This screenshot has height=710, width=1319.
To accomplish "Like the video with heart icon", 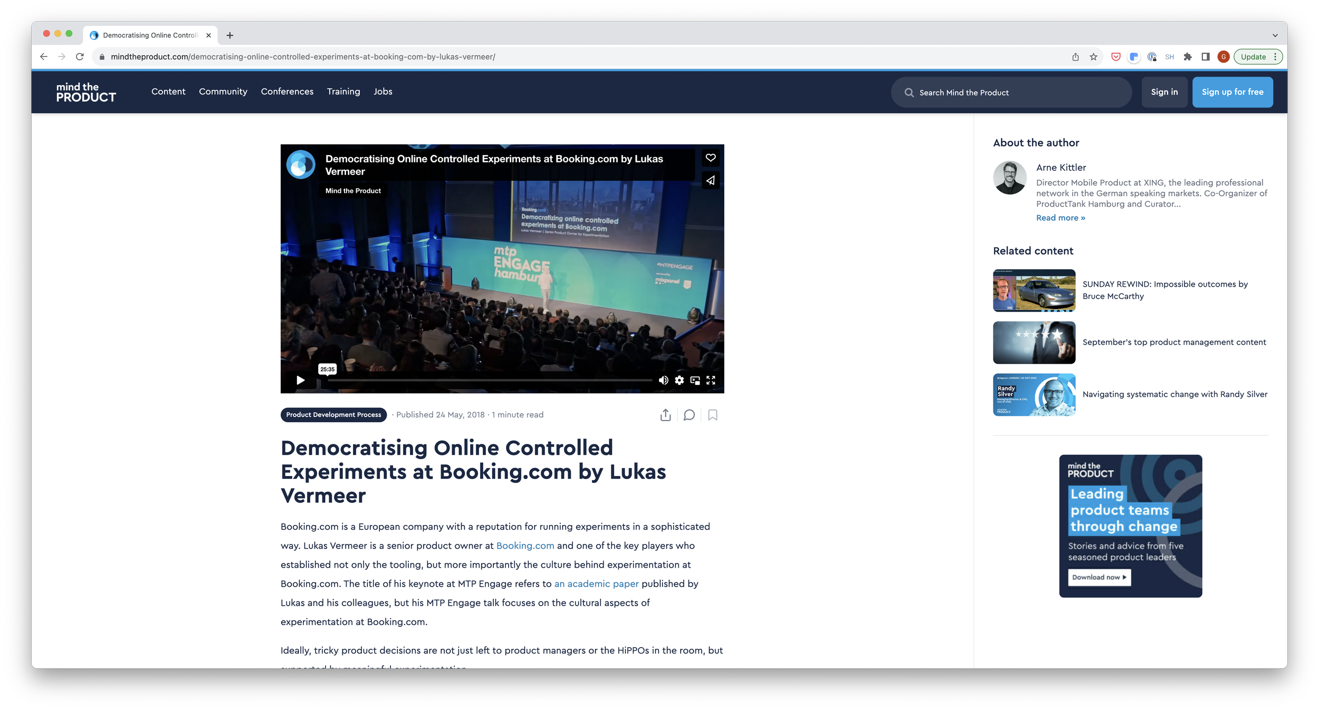I will (711, 158).
